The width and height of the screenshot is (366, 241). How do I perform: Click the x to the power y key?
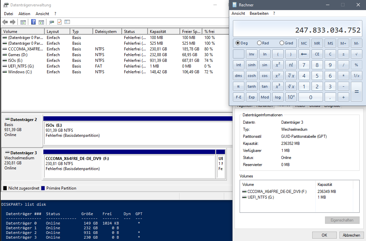click(278, 76)
